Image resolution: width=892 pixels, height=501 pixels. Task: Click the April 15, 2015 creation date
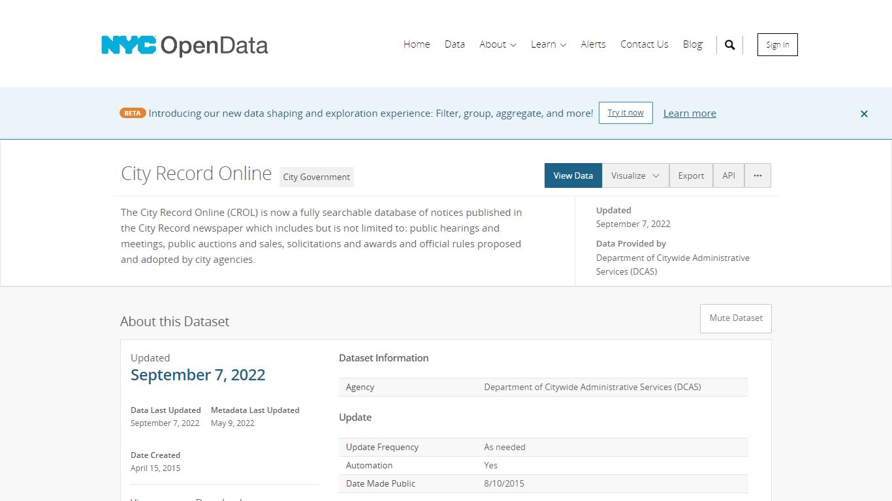point(155,468)
